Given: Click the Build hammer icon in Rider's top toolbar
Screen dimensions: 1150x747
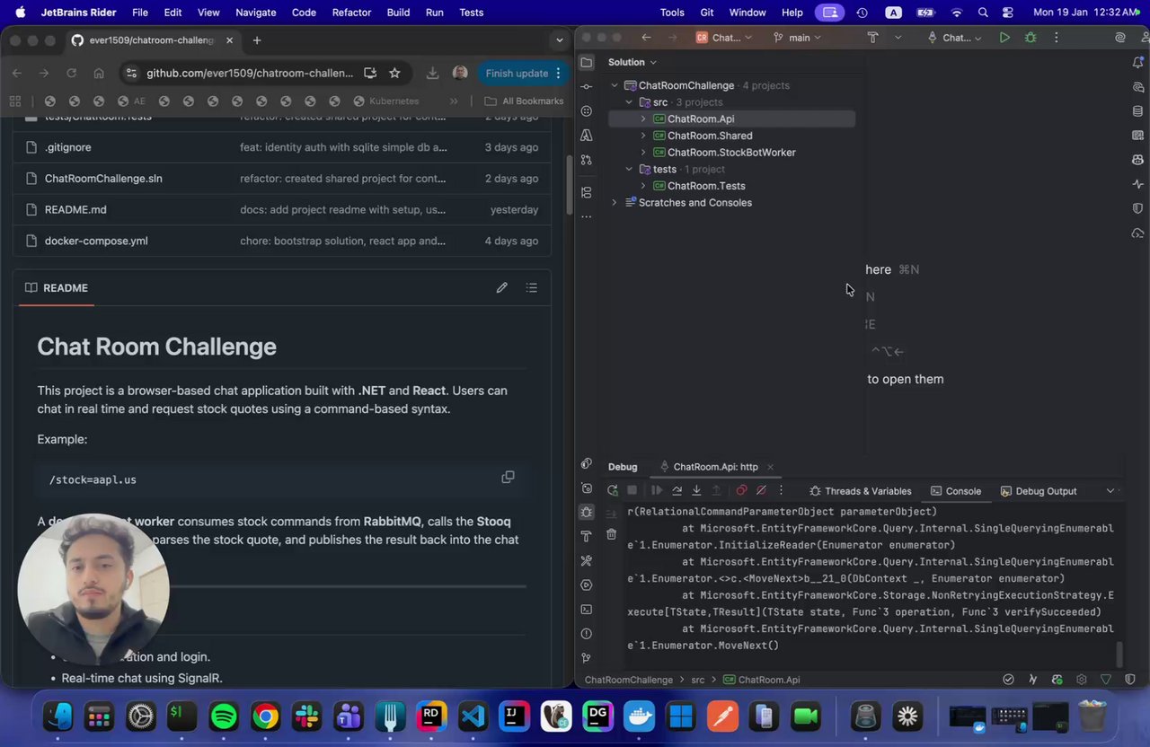Looking at the screenshot, I should point(872,38).
